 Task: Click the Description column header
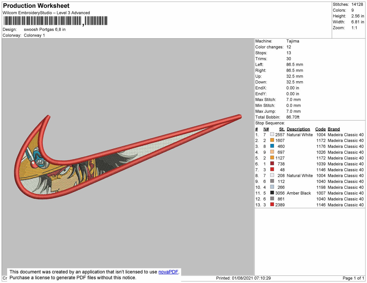pyautogui.click(x=298, y=129)
